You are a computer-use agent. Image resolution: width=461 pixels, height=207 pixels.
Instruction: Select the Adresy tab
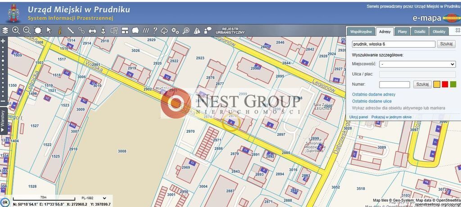[x=385, y=32]
